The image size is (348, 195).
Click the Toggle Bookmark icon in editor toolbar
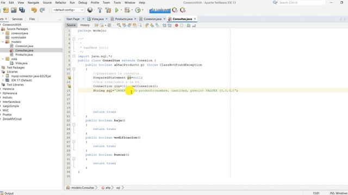coord(157,25)
